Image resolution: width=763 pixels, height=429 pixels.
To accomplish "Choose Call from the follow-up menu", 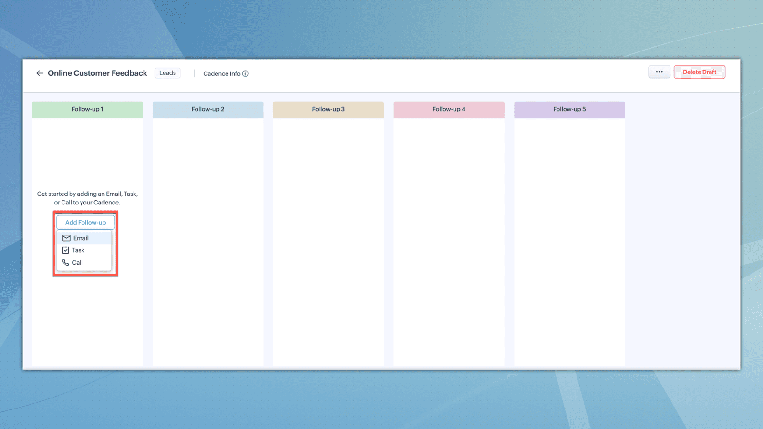I will click(x=77, y=262).
